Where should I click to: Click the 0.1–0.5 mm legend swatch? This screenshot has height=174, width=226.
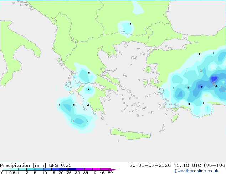click(x=6, y=169)
